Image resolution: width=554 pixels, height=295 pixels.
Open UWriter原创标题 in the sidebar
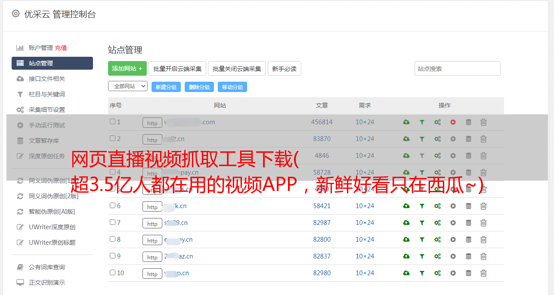click(52, 243)
